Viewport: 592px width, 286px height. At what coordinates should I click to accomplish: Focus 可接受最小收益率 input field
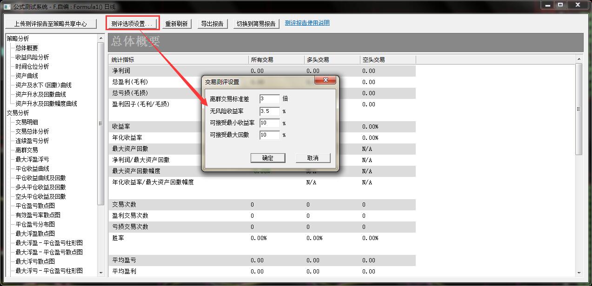270,123
